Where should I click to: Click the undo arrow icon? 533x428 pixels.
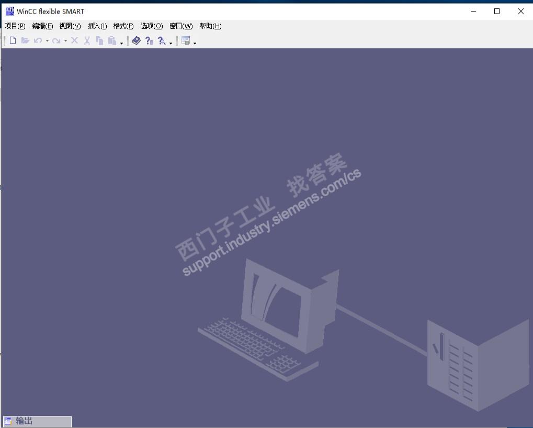click(38, 40)
